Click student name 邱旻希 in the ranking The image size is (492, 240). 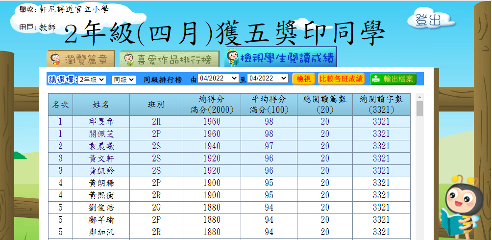click(x=101, y=122)
